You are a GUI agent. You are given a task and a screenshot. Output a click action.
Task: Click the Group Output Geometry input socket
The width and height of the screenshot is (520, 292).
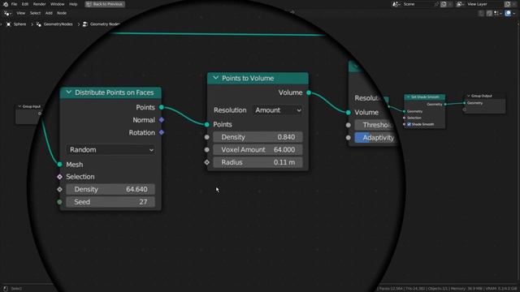click(x=464, y=103)
